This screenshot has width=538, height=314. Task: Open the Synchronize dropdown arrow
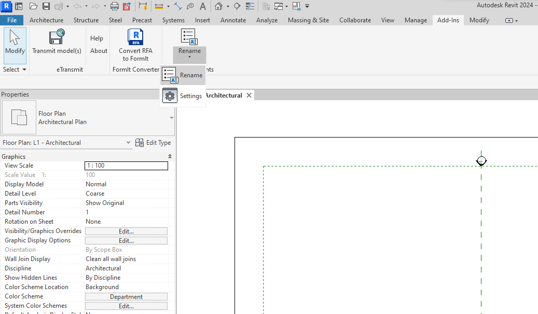pos(67,6)
